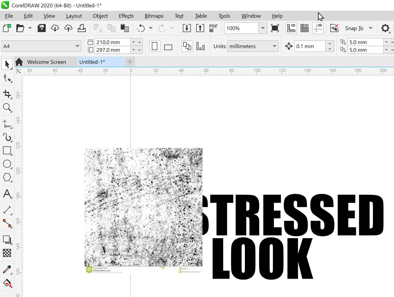Viewport: 394px width, 297px height.
Task: Open the page width 210.0 mm dropdown arrow
Action: tap(133, 42)
